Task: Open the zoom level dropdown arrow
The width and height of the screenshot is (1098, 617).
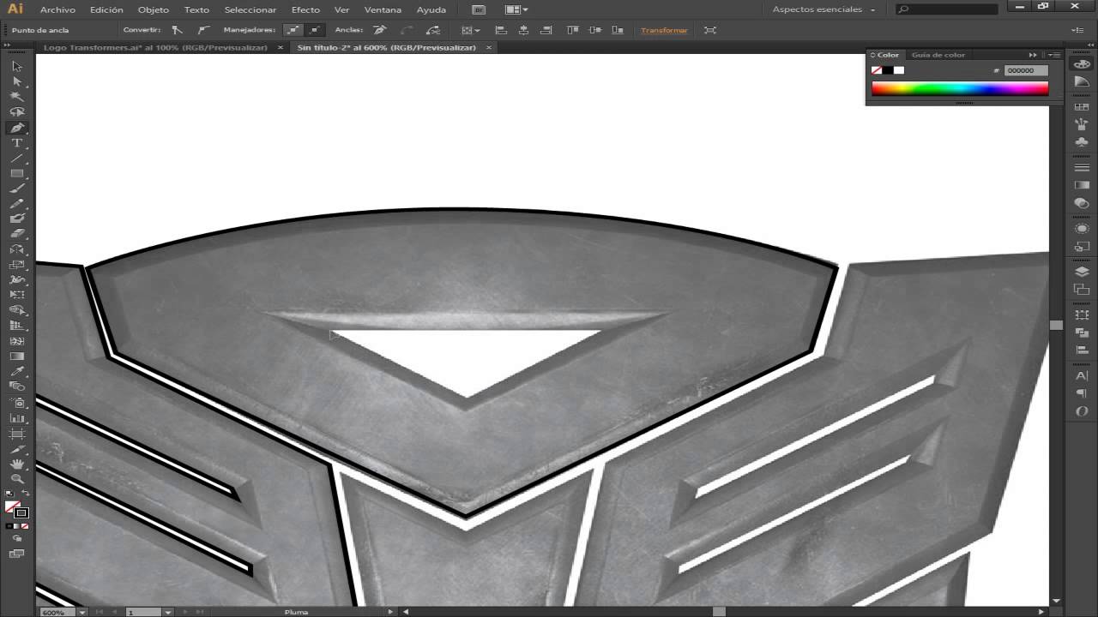Action: tap(82, 612)
